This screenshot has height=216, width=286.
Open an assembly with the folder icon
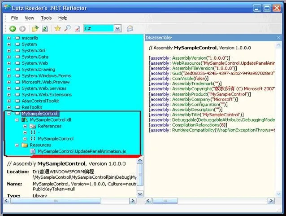point(35,28)
